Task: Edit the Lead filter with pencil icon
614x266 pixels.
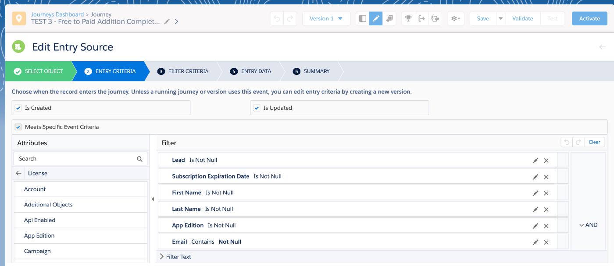Action: pyautogui.click(x=535, y=161)
